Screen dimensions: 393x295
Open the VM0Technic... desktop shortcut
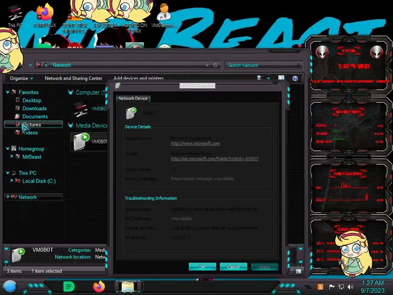coord(164,15)
